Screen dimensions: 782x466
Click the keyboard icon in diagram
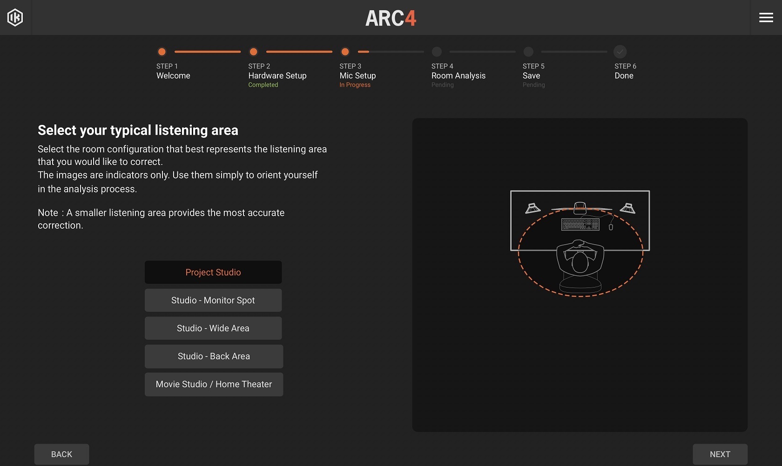pos(580,225)
